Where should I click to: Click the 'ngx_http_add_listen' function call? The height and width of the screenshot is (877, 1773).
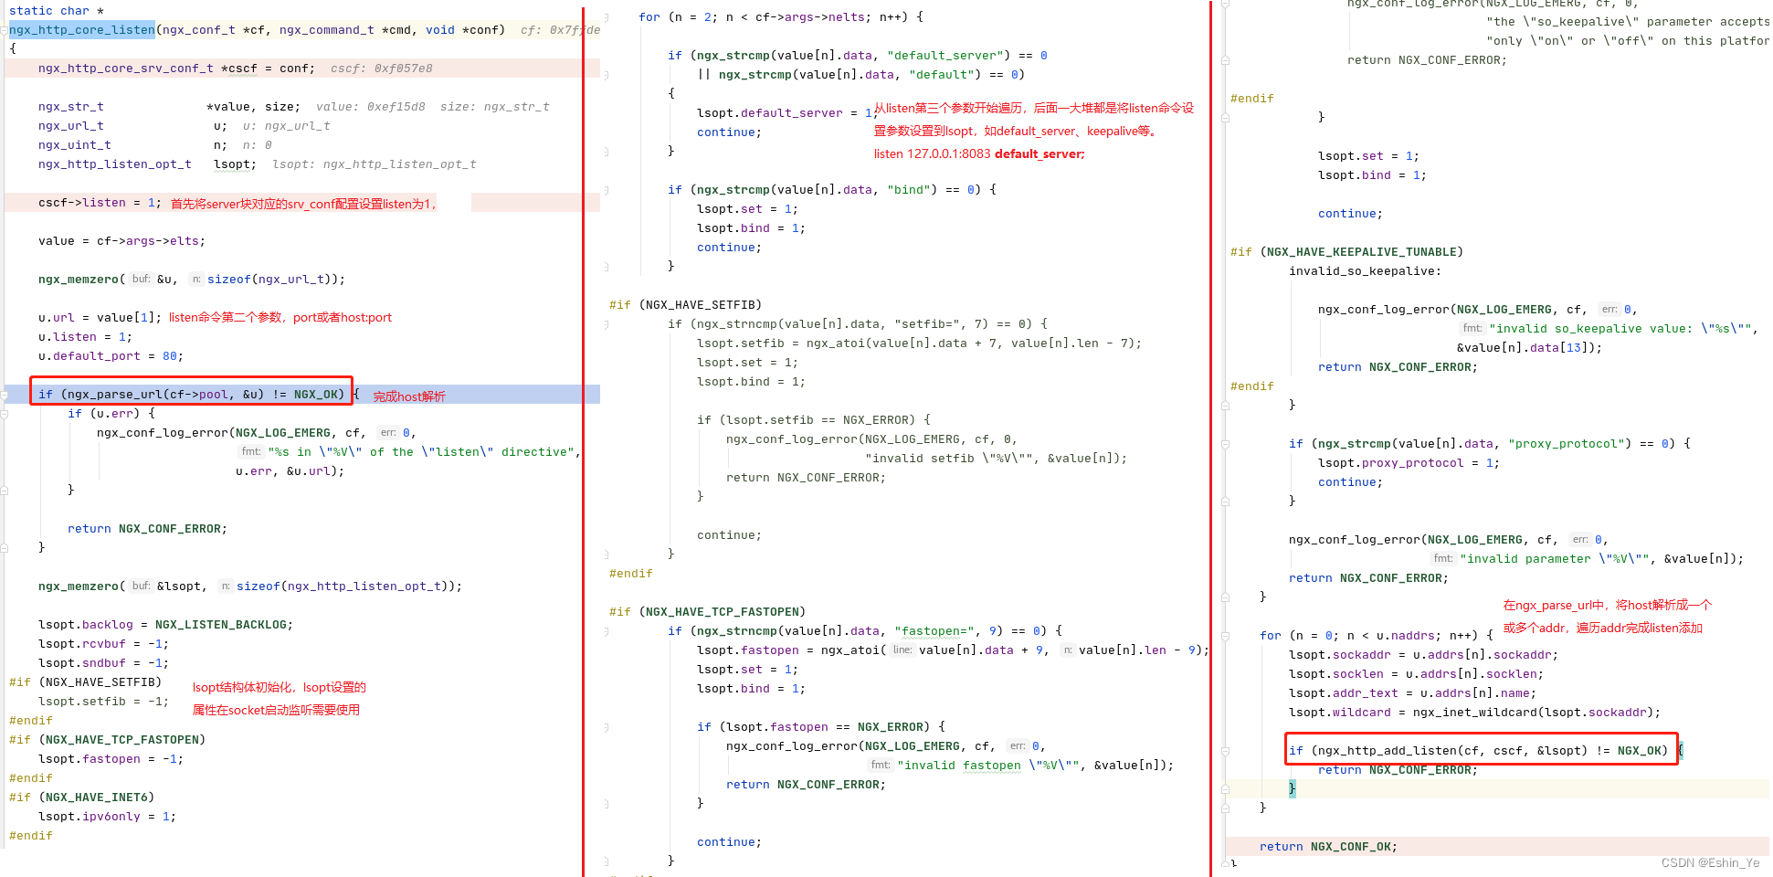[x=1387, y=751]
